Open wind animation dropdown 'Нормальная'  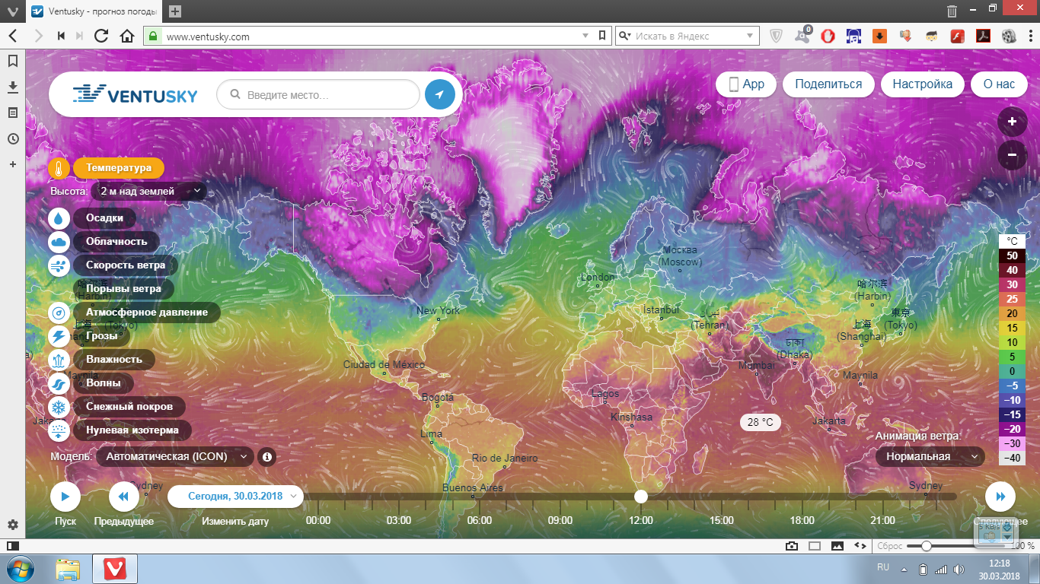tap(930, 457)
